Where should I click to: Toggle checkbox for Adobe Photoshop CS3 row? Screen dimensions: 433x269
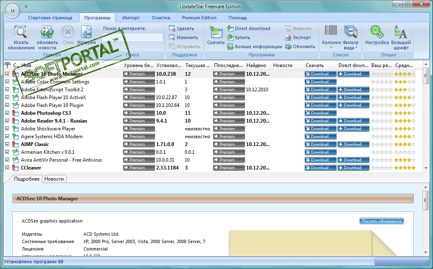point(7,113)
